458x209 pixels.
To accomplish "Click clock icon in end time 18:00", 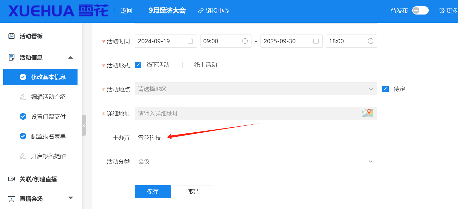I will (x=371, y=41).
